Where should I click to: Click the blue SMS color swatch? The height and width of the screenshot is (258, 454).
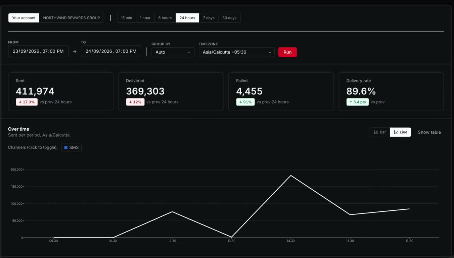pos(66,147)
